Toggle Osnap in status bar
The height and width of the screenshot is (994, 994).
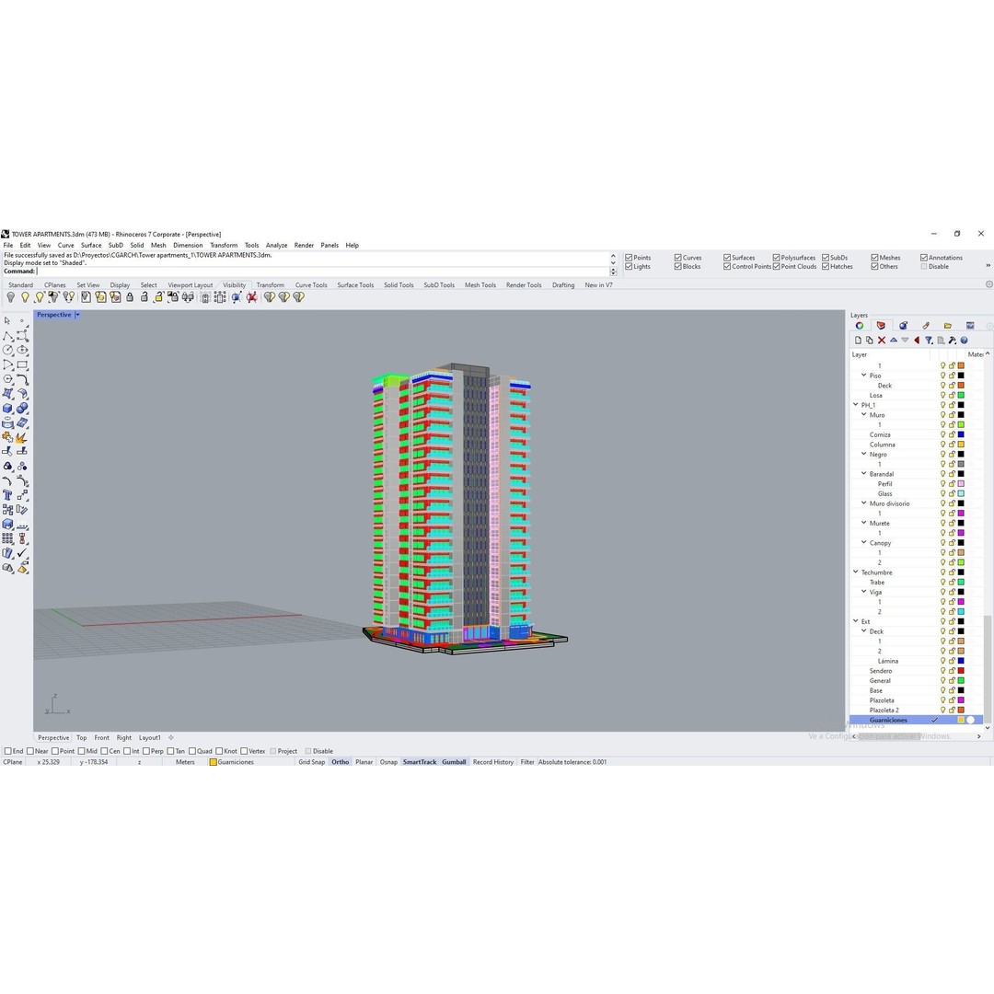click(388, 763)
